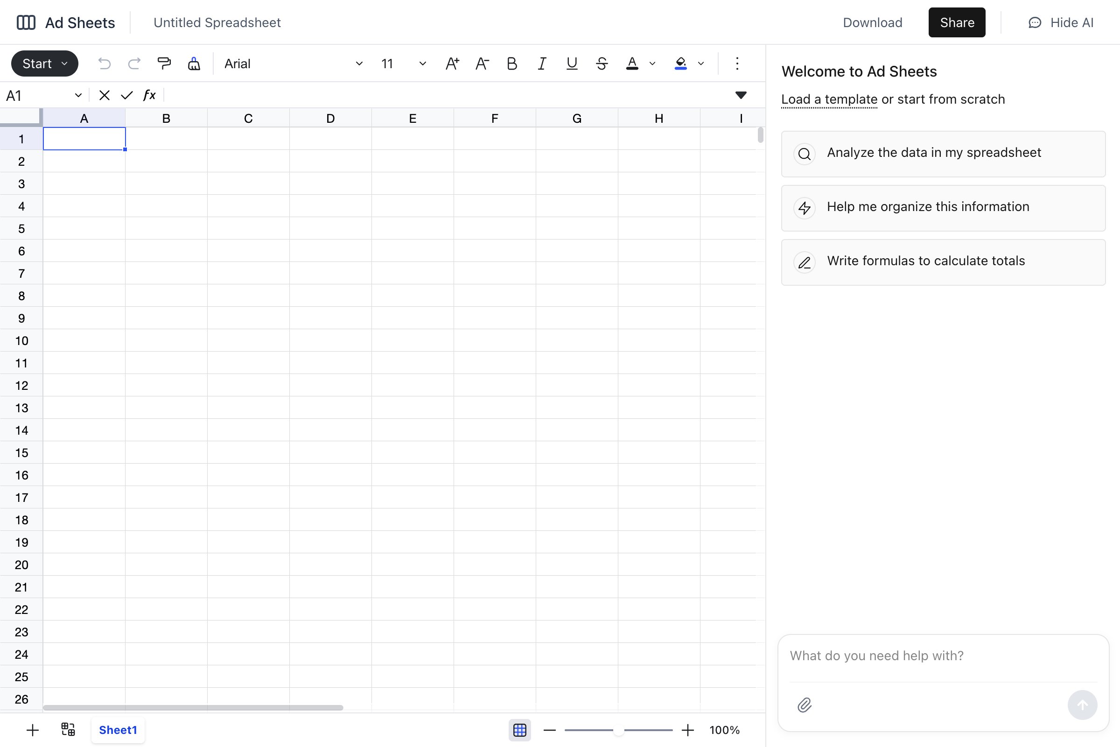Expand the Start menu dropdown
Image resolution: width=1120 pixels, height=747 pixels.
[45, 63]
